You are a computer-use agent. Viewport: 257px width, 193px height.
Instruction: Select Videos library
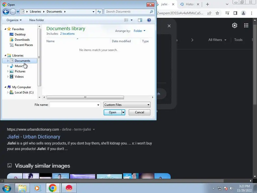click(x=19, y=76)
